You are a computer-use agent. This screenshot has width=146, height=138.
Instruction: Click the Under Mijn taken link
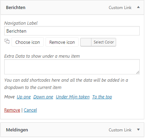73,97
